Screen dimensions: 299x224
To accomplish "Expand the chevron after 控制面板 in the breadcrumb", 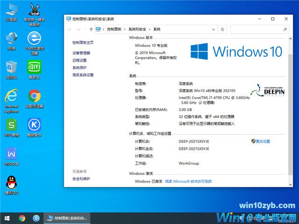I will coord(125,29).
